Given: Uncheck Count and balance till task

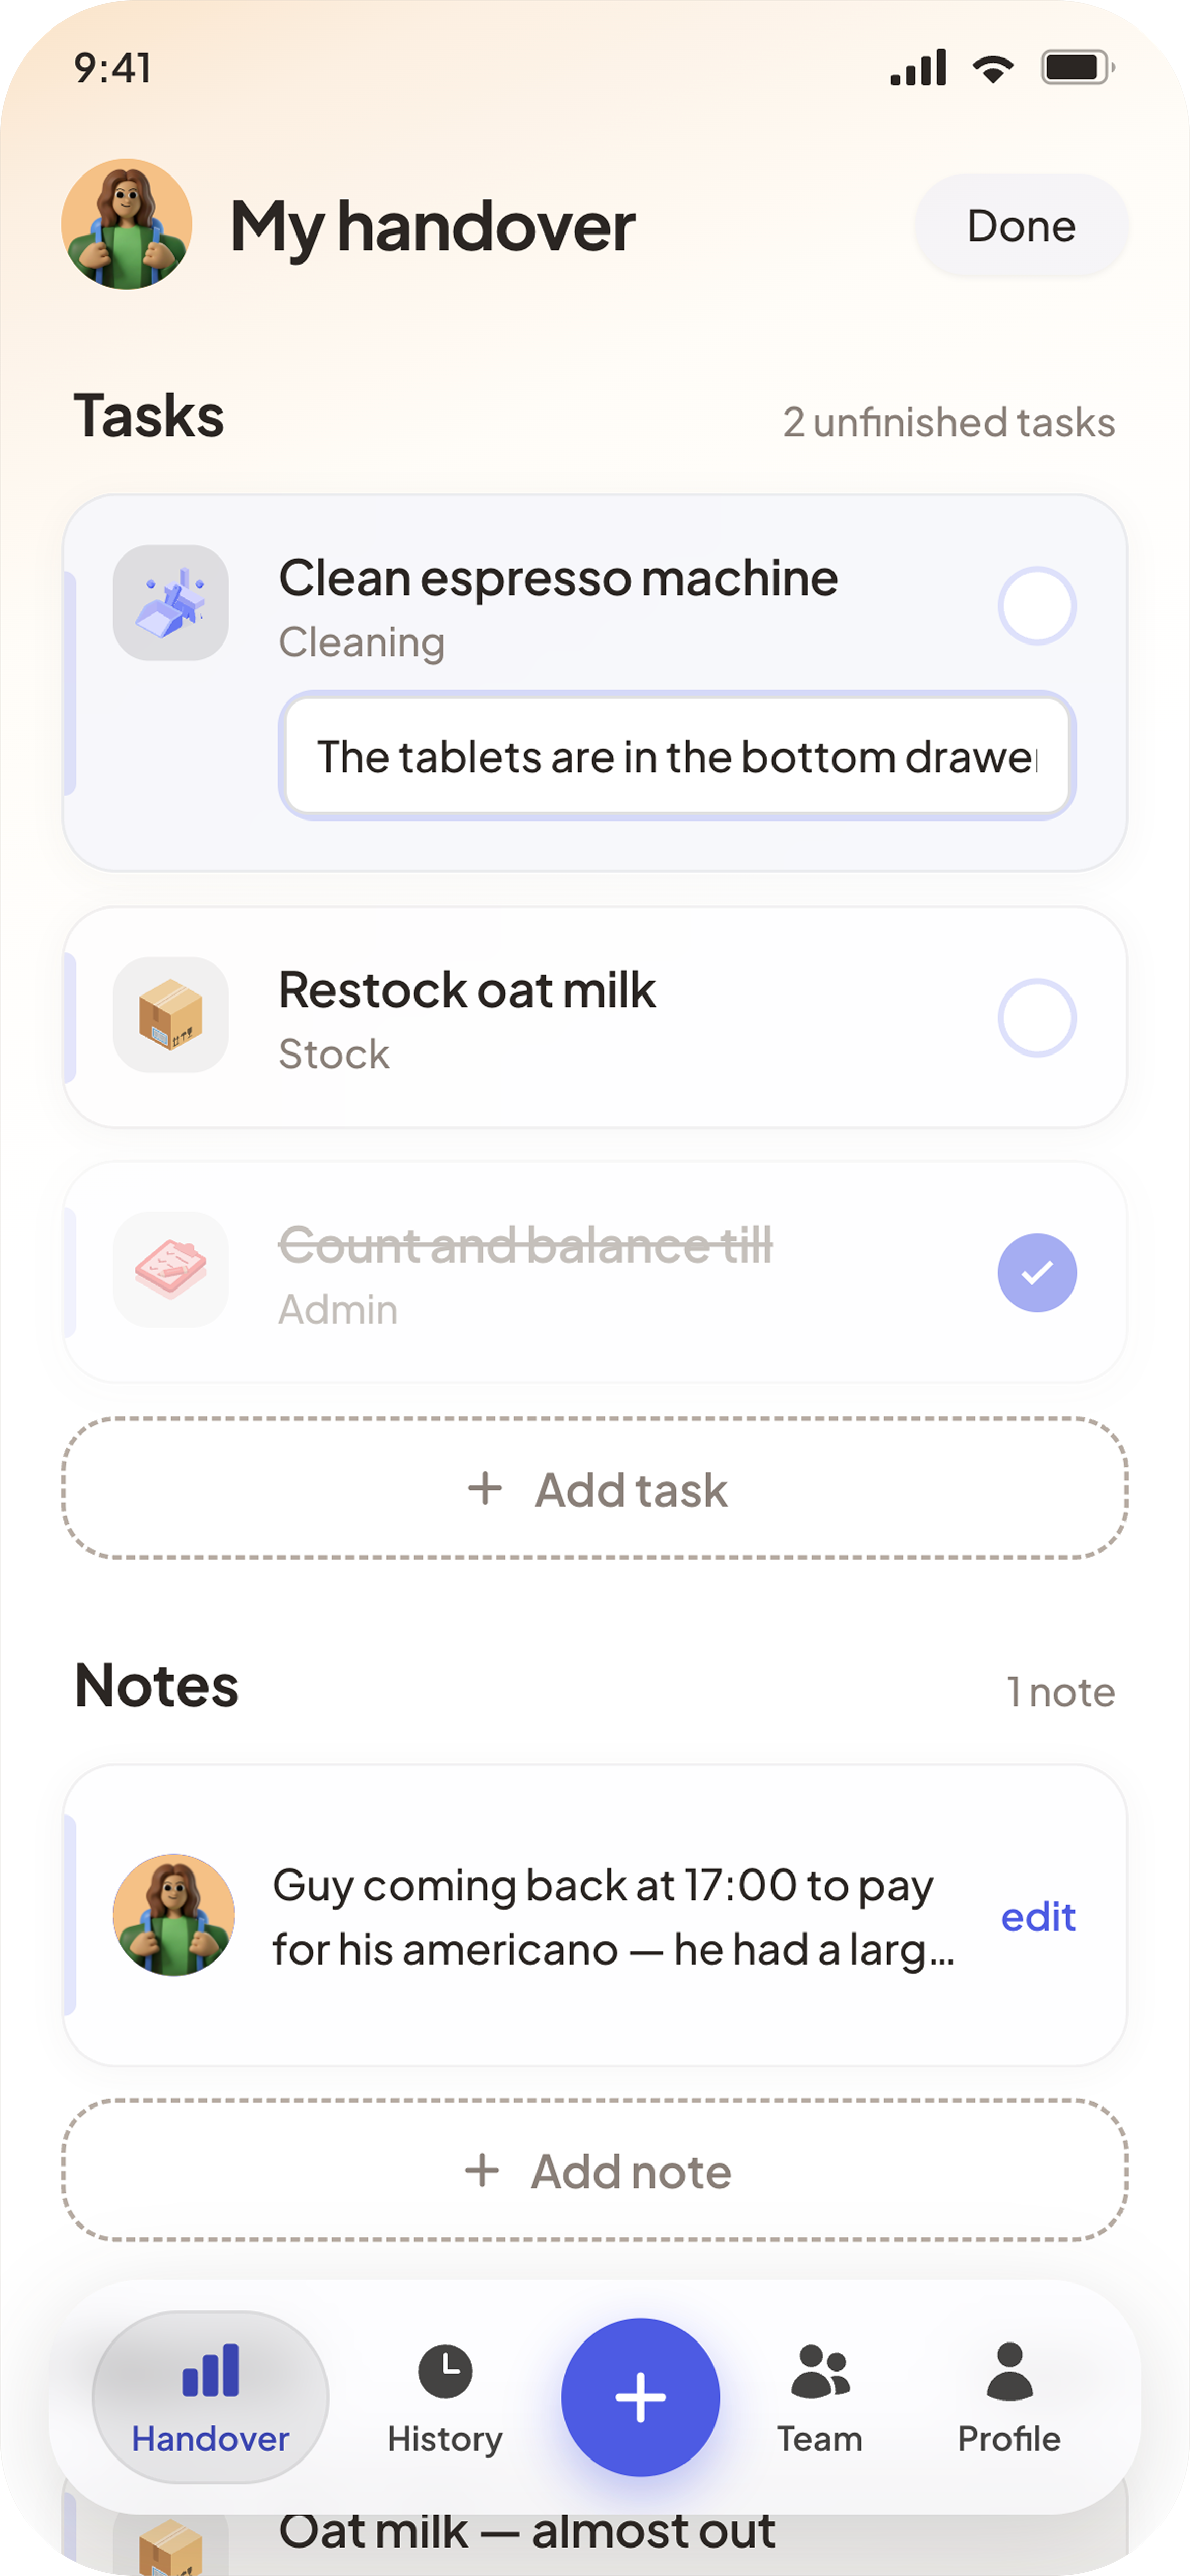Looking at the screenshot, I should tap(1037, 1273).
